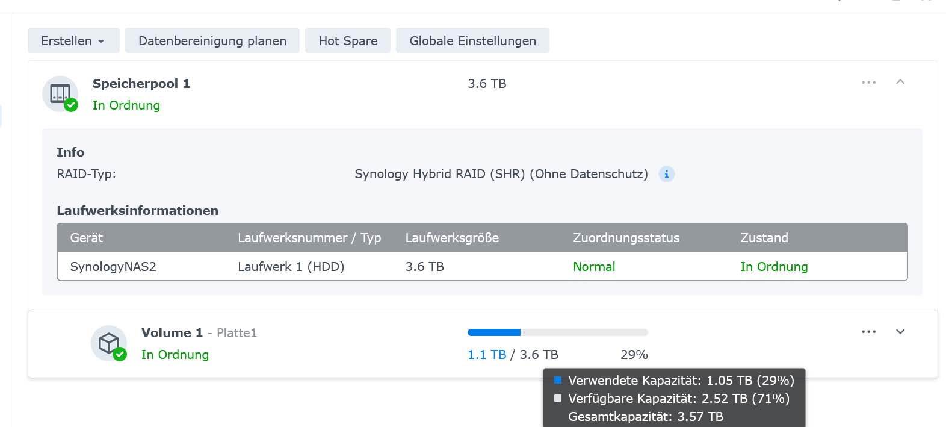The width and height of the screenshot is (946, 427).
Task: Open the Erstellen dropdown
Action: click(73, 40)
